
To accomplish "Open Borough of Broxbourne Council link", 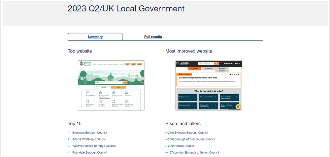I will pyautogui.click(x=195, y=139).
